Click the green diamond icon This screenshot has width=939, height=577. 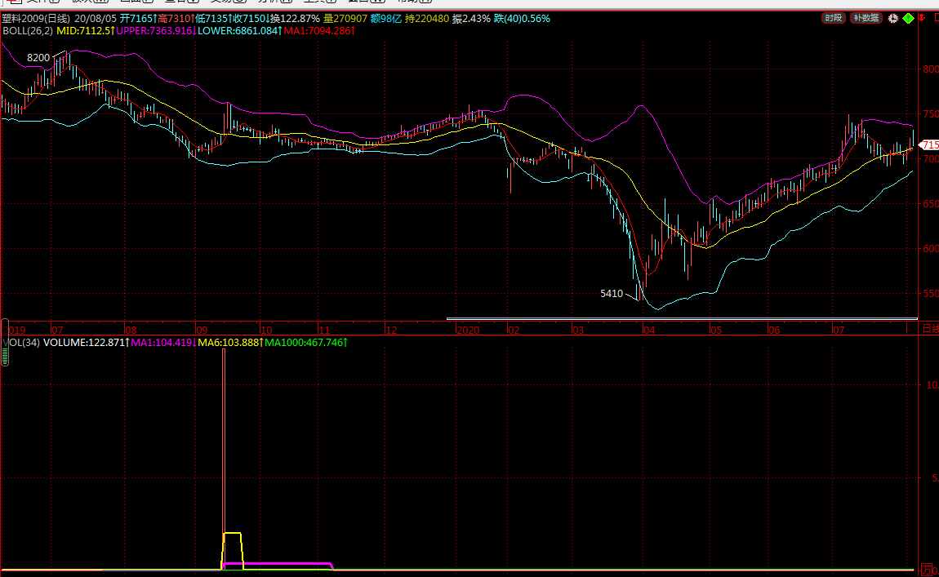[908, 18]
